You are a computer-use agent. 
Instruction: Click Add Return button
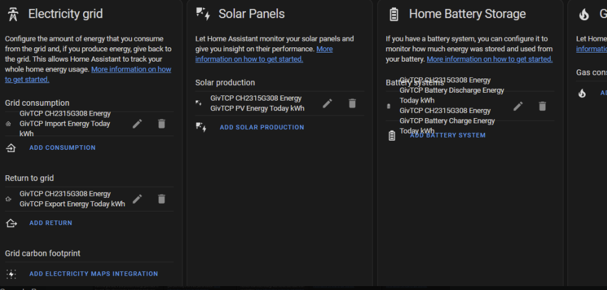tap(51, 223)
